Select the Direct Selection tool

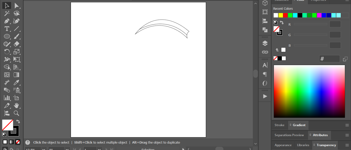click(x=17, y=5)
